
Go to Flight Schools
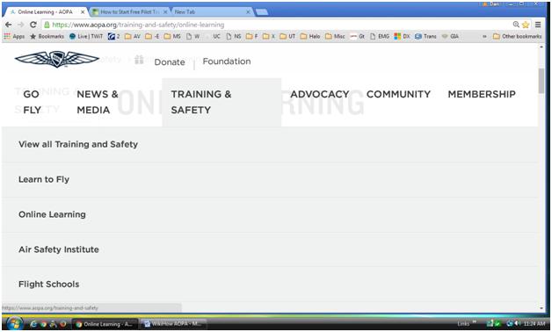point(49,285)
